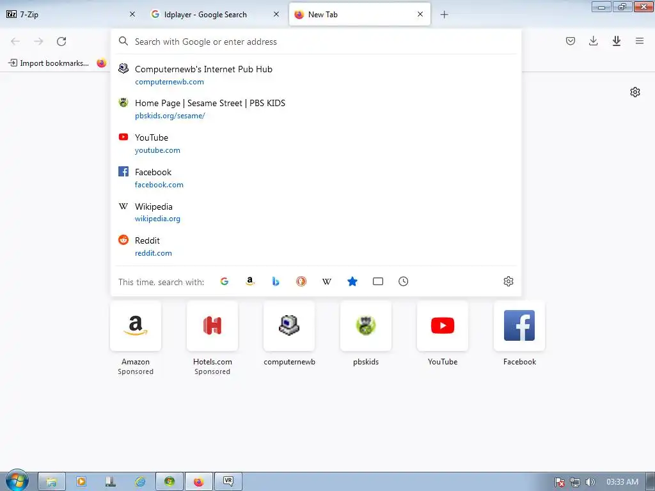Close the ldplayer Google Search tab
This screenshot has height=491, width=655.
coord(276,14)
